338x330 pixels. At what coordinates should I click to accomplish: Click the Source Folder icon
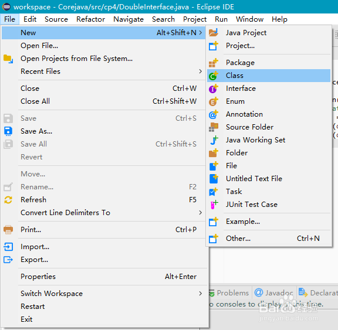pos(214,127)
